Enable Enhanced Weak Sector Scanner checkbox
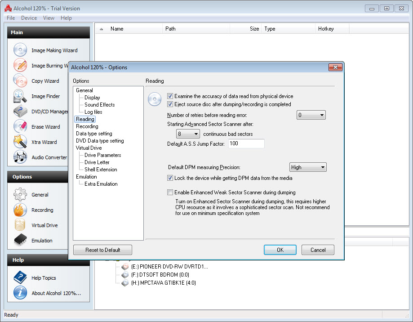 [170, 192]
